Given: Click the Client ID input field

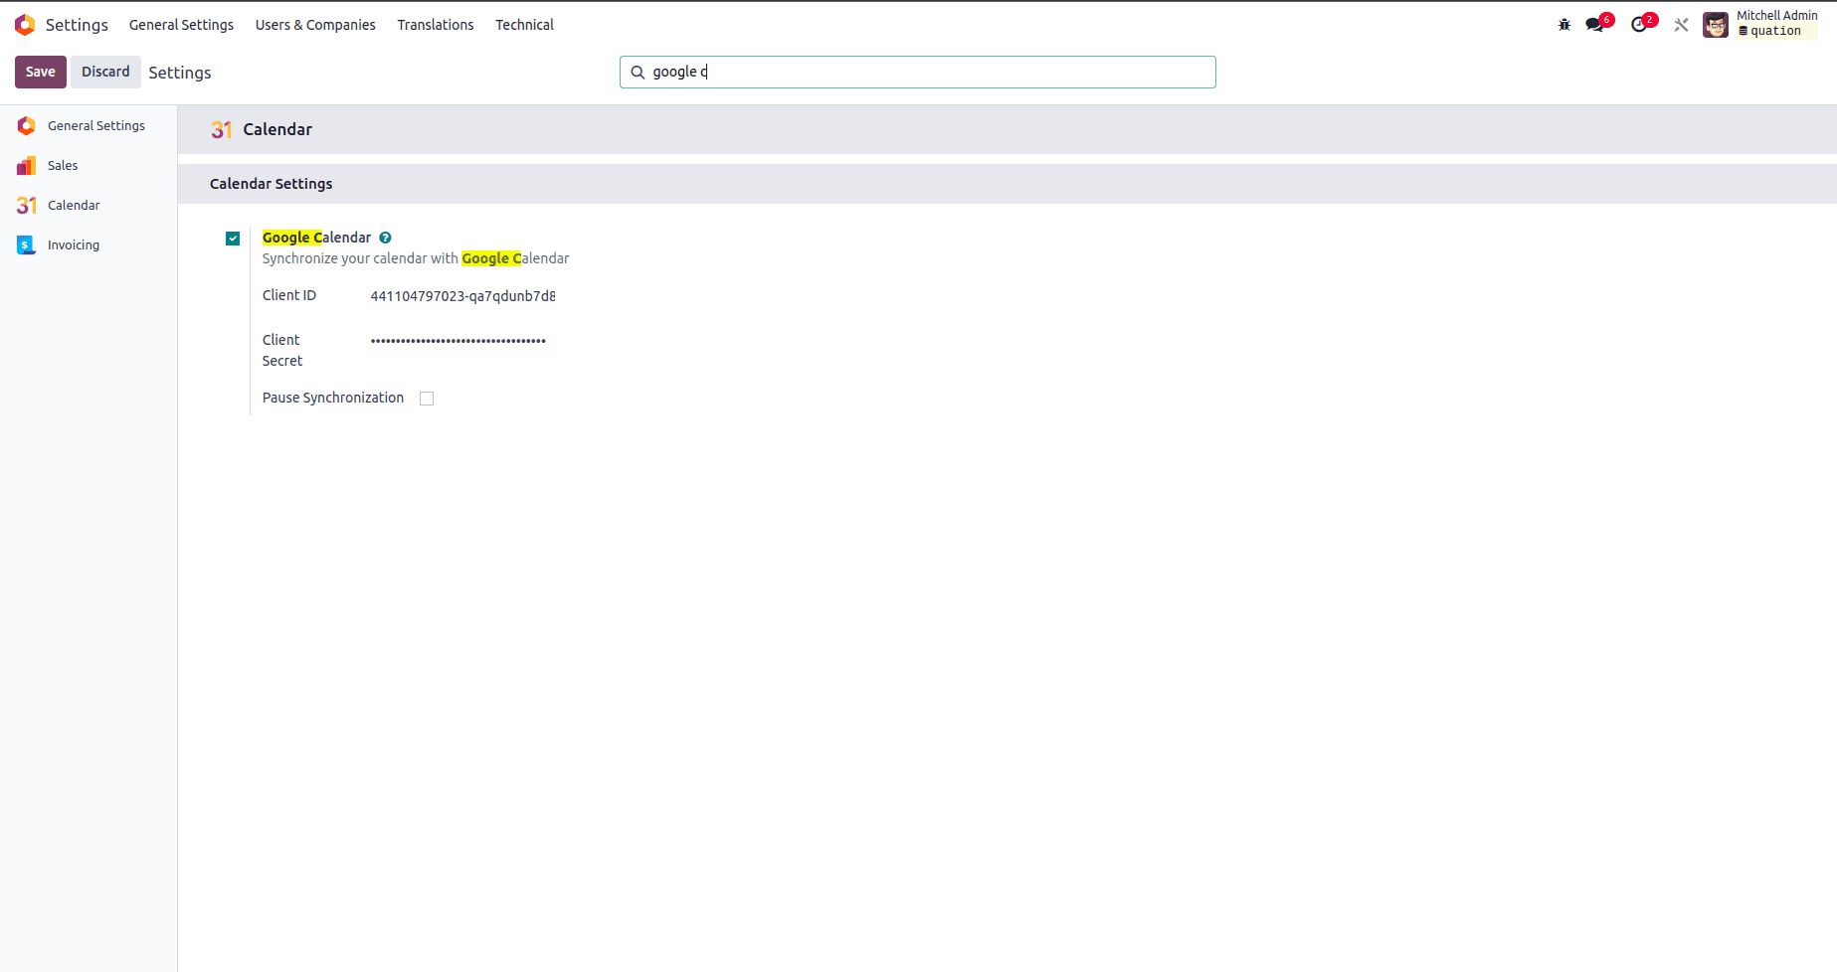Looking at the screenshot, I should click(x=462, y=296).
